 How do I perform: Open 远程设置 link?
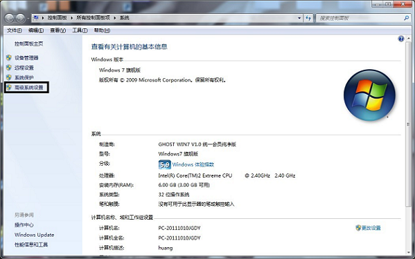pyautogui.click(x=24, y=68)
